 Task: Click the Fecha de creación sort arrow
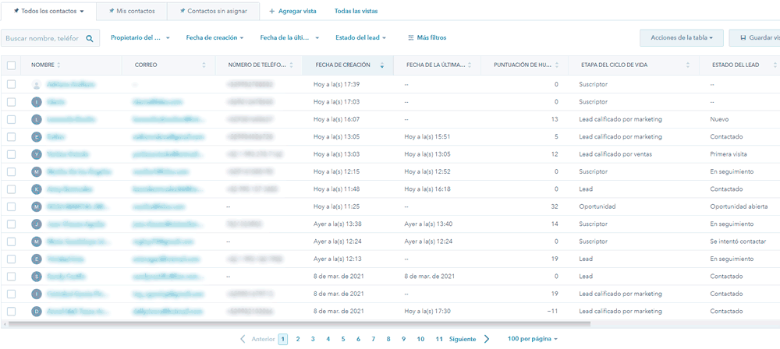381,65
